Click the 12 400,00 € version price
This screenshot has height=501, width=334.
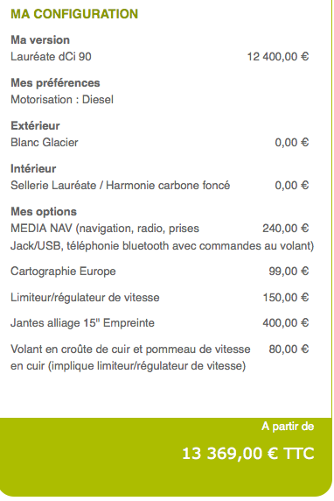click(x=278, y=57)
